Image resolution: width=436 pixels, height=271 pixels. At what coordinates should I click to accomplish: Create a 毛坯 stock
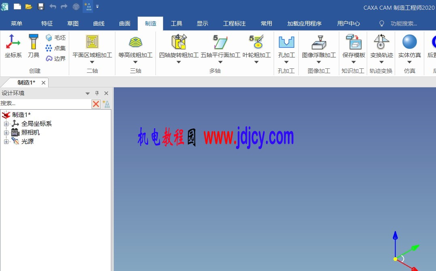pos(55,38)
